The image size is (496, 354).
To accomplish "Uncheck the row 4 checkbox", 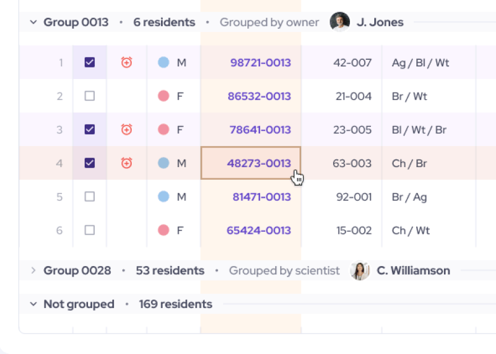I will tap(90, 163).
